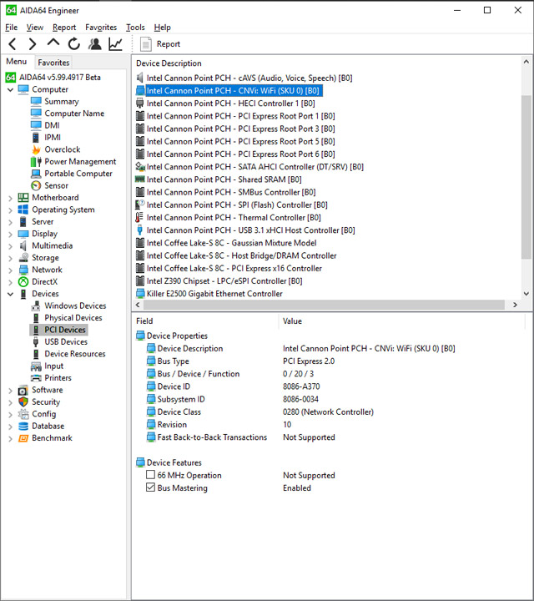This screenshot has width=534, height=601.
Task: Select the Security shield icon
Action: [x=23, y=402]
